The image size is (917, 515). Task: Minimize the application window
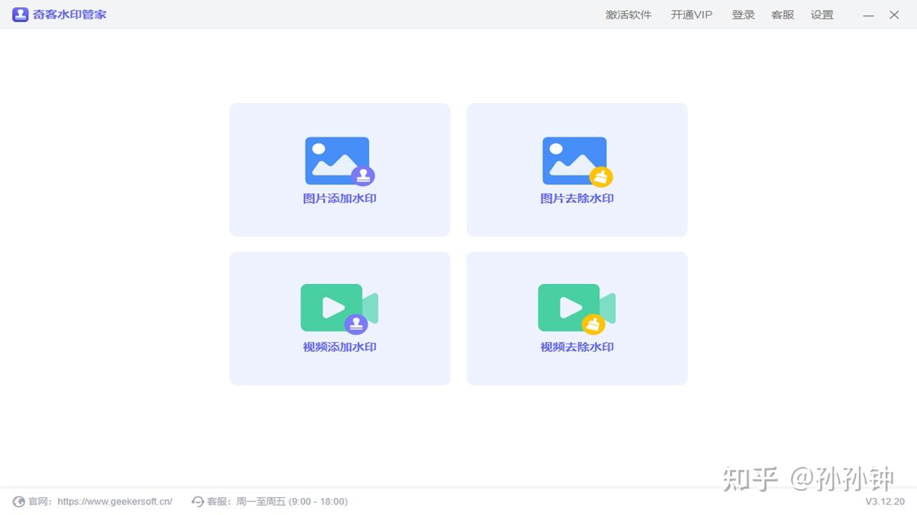click(x=868, y=14)
